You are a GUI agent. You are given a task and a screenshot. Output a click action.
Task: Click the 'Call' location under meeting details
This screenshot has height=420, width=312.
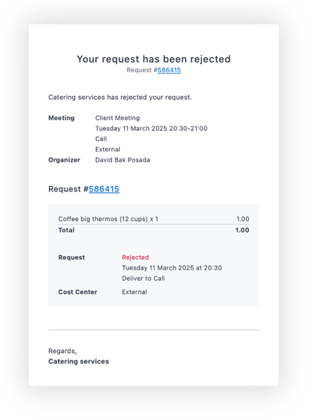[x=101, y=139]
